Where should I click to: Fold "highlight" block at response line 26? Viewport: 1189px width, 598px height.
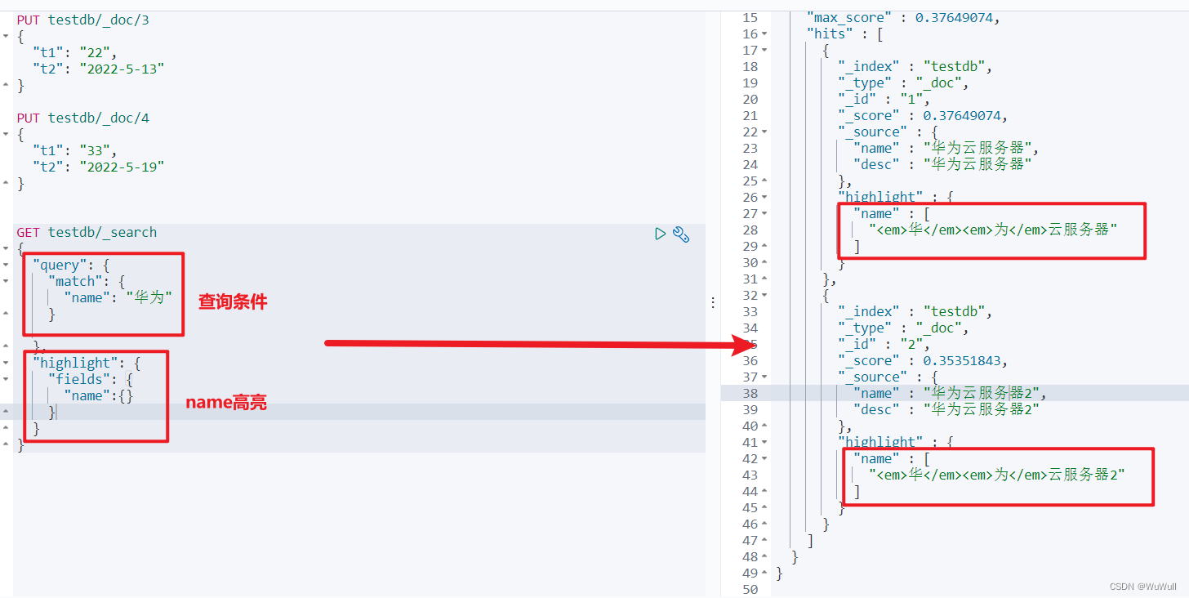point(764,197)
